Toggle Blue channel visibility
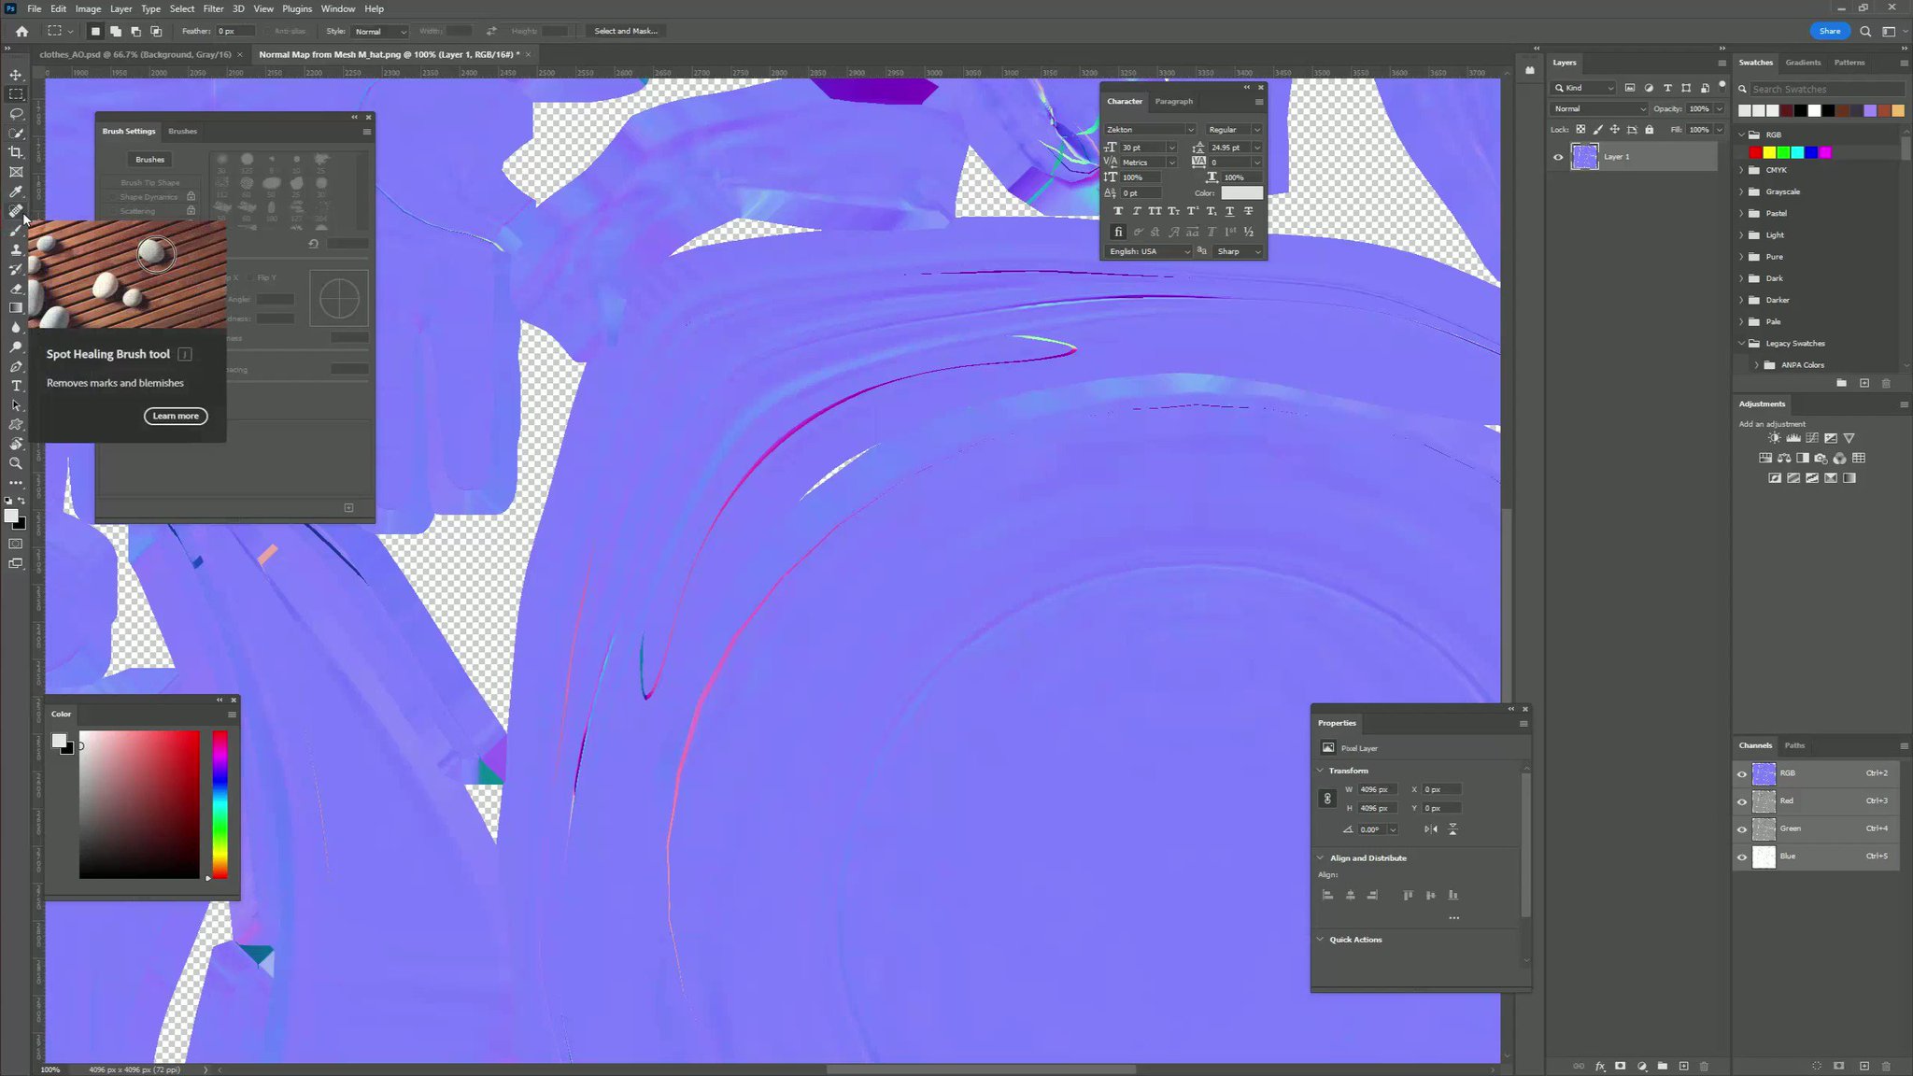 [1742, 857]
